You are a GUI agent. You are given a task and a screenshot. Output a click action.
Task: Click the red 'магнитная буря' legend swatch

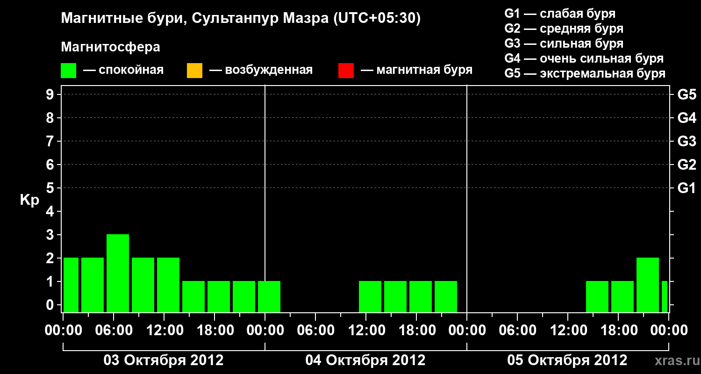point(346,71)
